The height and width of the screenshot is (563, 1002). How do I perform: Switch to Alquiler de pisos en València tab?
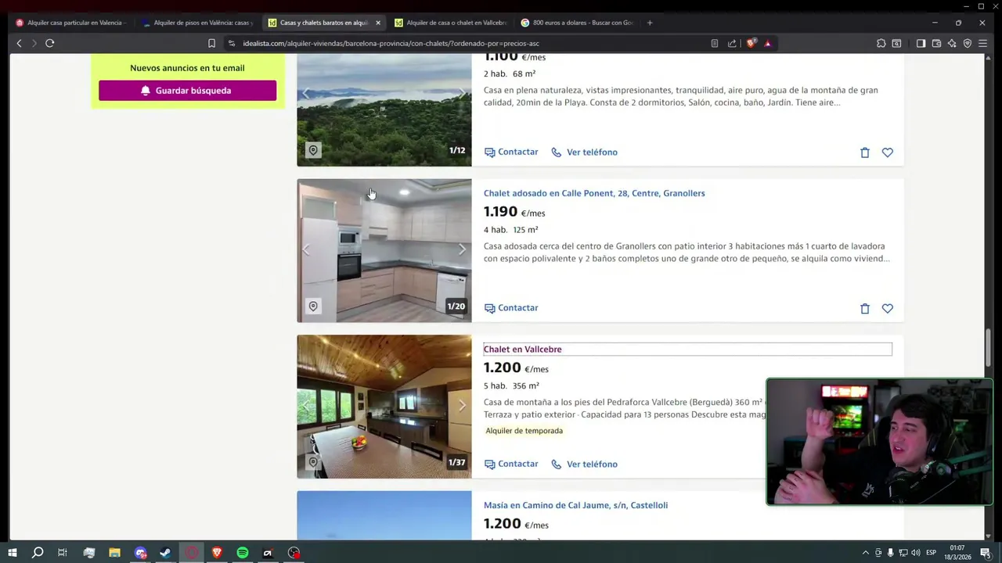(x=197, y=23)
